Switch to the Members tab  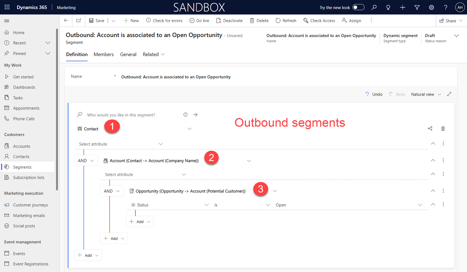point(104,54)
